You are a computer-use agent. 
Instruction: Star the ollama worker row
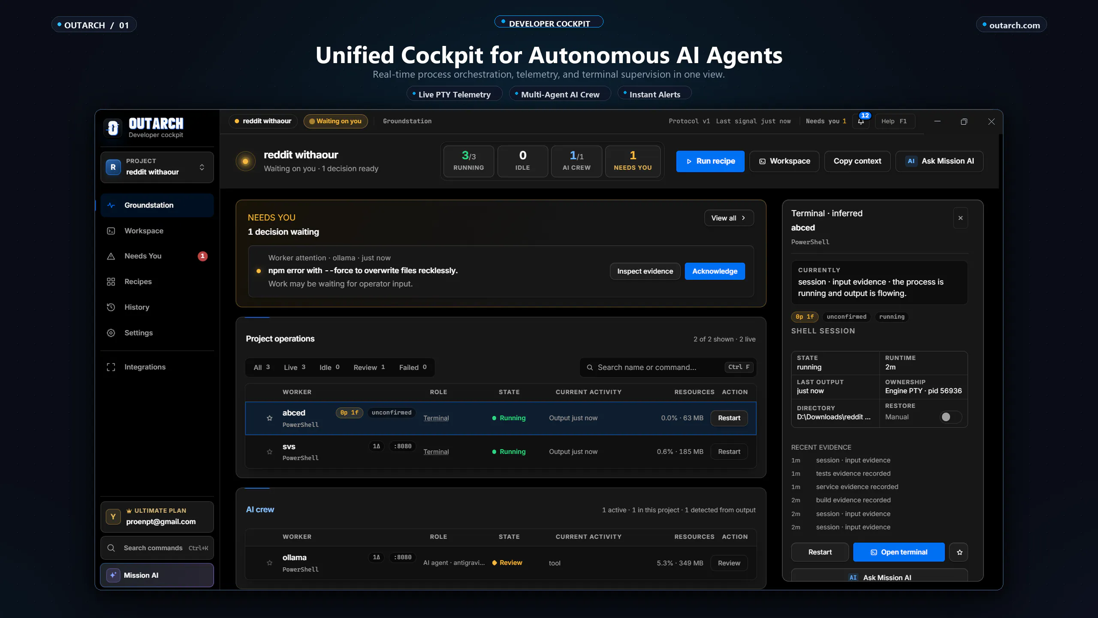269,563
